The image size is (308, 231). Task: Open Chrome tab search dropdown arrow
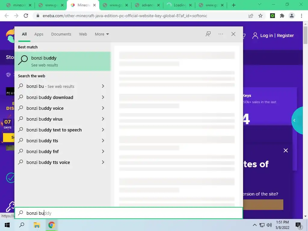(260, 4)
